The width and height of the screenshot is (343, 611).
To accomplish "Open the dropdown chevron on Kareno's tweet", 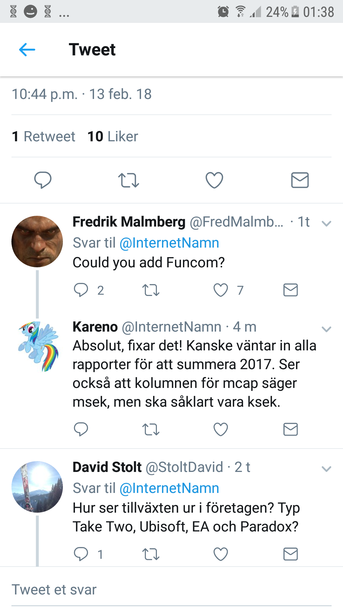I will [326, 329].
